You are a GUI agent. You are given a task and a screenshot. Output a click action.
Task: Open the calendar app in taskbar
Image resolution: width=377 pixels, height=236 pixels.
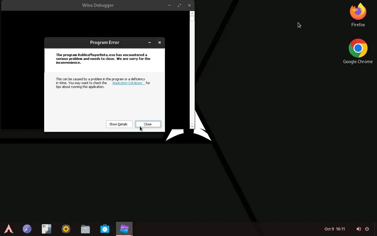[47, 229]
